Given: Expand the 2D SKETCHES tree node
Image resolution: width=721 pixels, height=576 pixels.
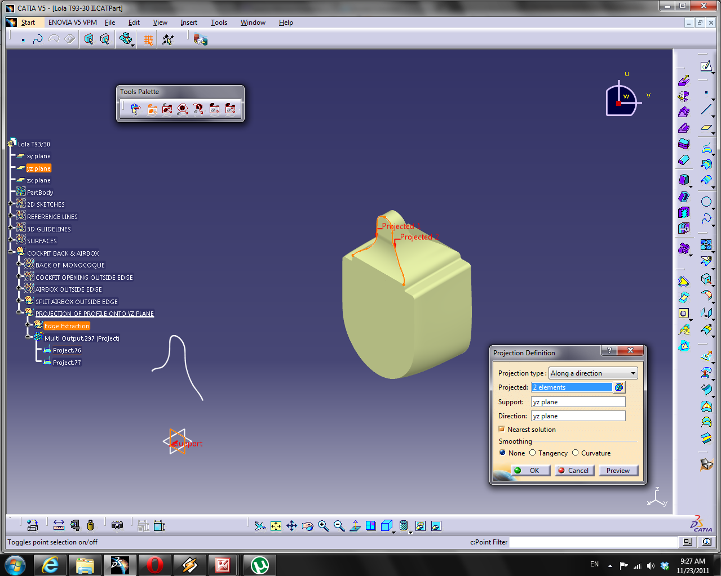Looking at the screenshot, I should pos(10,204).
